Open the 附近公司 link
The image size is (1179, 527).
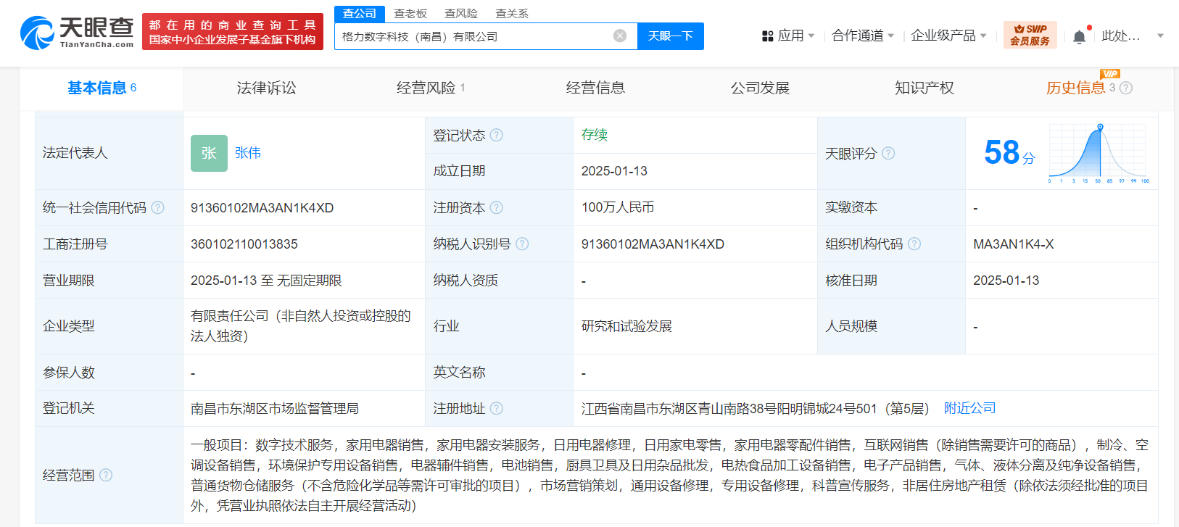pos(969,408)
